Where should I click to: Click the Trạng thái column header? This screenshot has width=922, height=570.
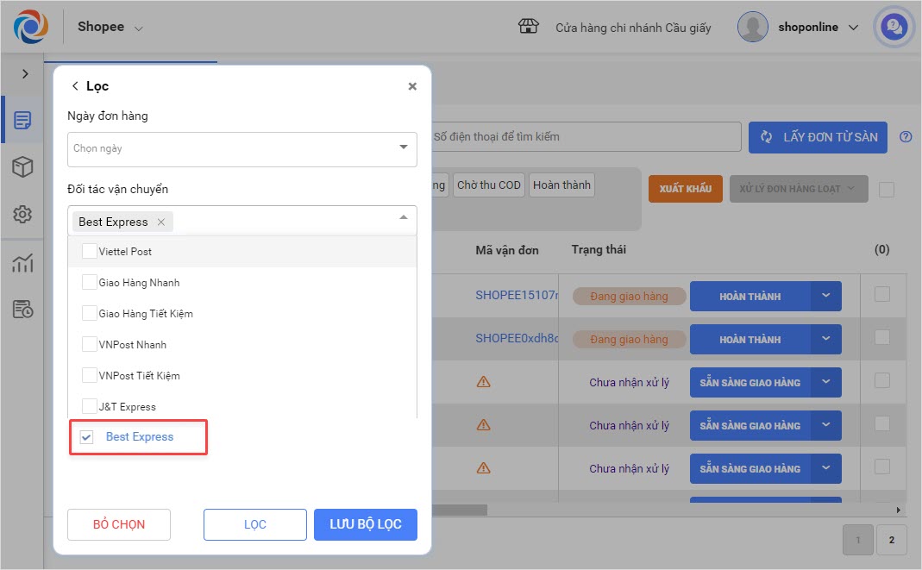coord(599,250)
